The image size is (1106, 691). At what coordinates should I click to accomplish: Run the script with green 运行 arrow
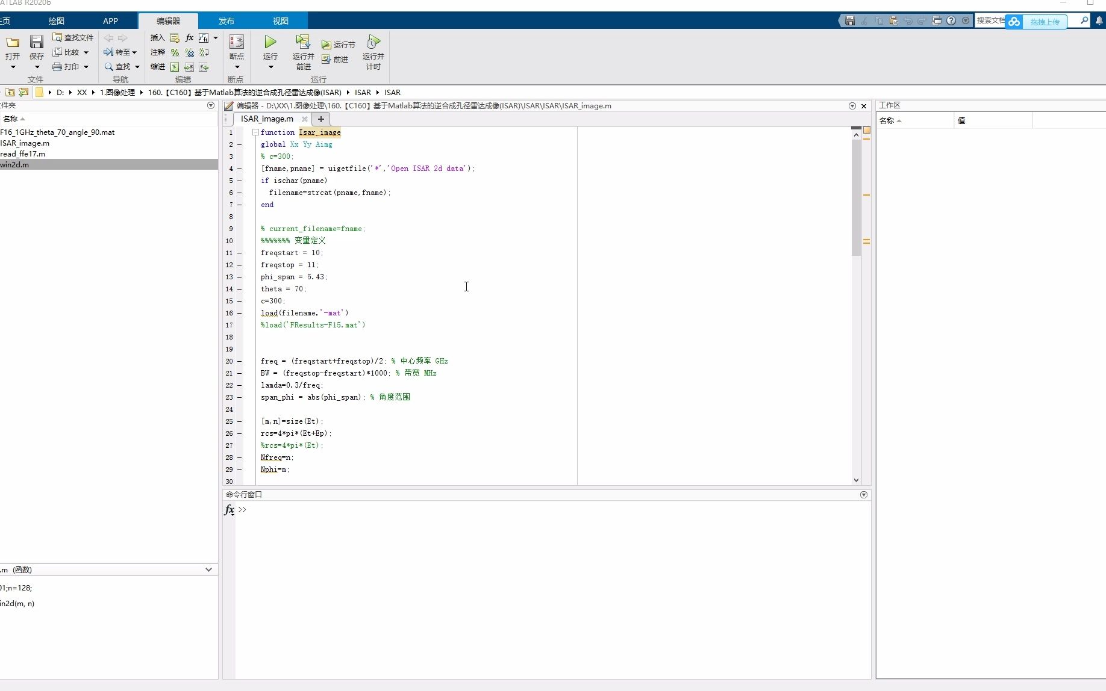pos(270,42)
